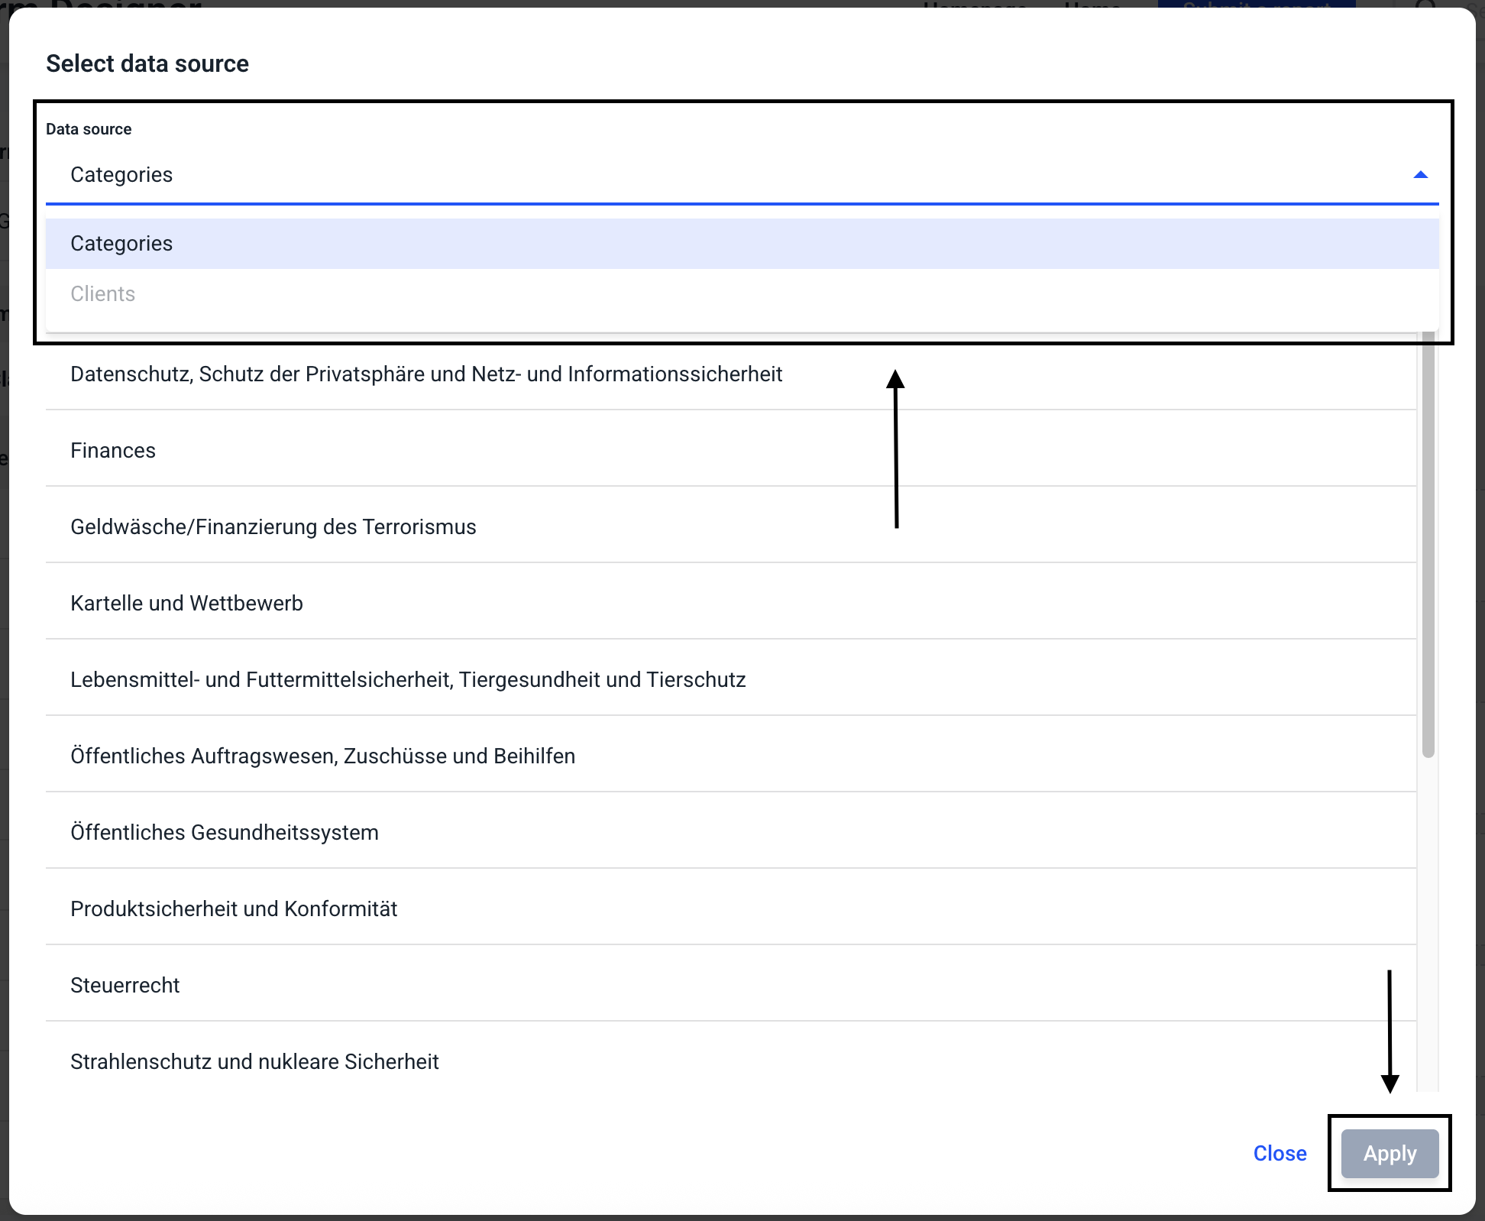Click the Data source field label
The image size is (1485, 1221).
[x=89, y=129]
